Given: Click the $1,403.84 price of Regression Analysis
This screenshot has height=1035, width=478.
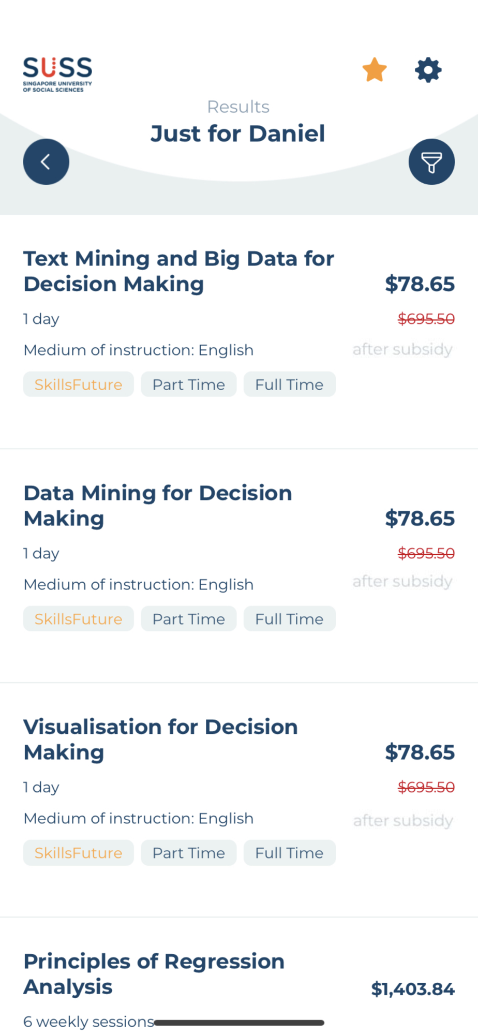Looking at the screenshot, I should point(413,989).
